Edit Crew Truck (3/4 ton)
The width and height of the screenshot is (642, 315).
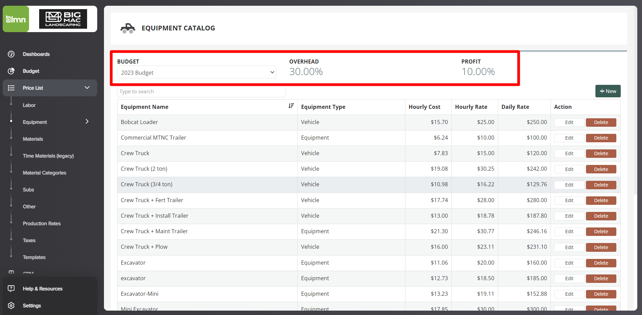pyautogui.click(x=569, y=185)
